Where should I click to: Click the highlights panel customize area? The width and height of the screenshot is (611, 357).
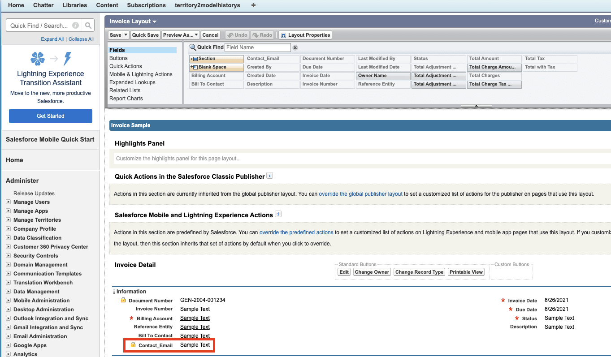point(362,159)
